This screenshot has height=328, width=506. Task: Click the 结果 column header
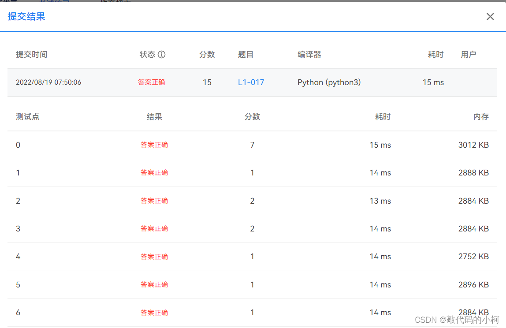(x=155, y=116)
